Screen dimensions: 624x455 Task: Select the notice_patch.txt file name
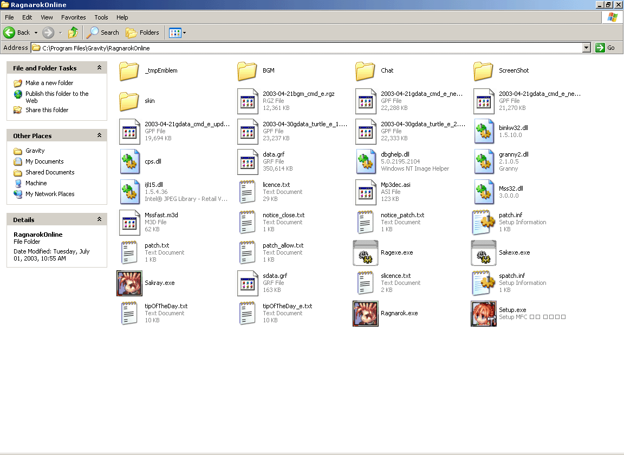[402, 215]
